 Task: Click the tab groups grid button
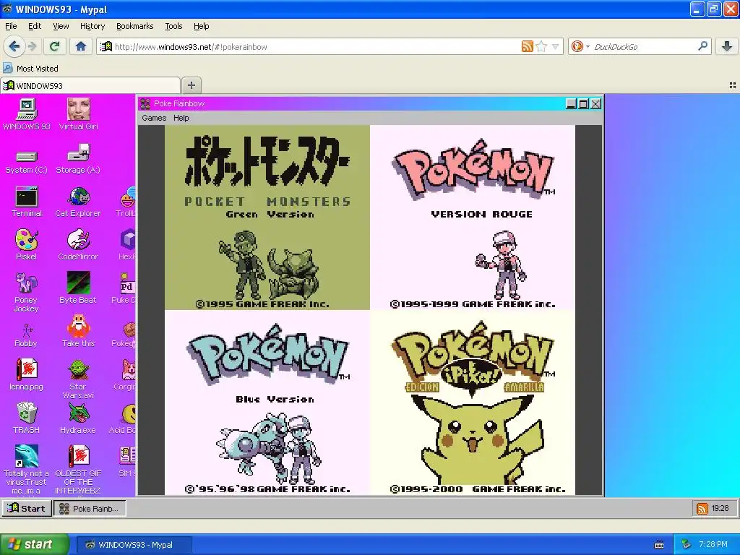[x=733, y=85]
